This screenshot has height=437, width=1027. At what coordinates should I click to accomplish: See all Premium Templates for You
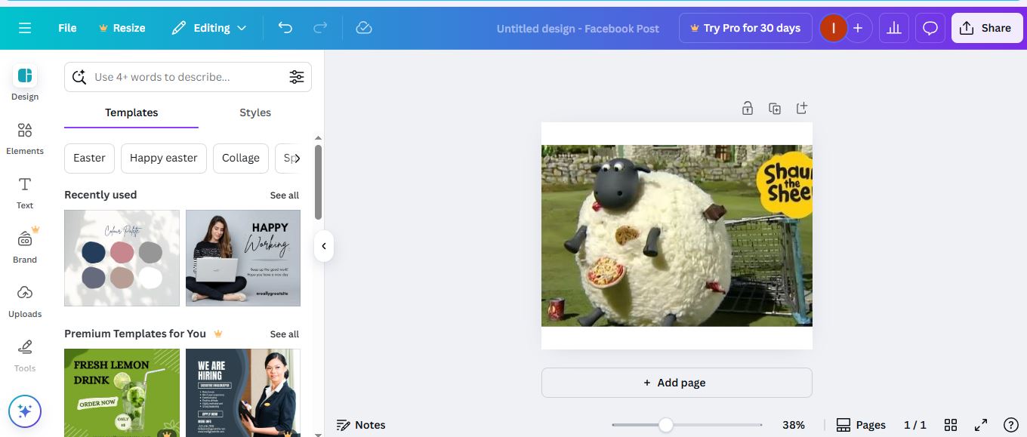point(285,334)
